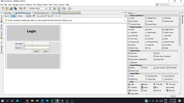Click the Login button in form design
Image resolution: width=184 pixels, height=103 pixels.
point(45,51)
